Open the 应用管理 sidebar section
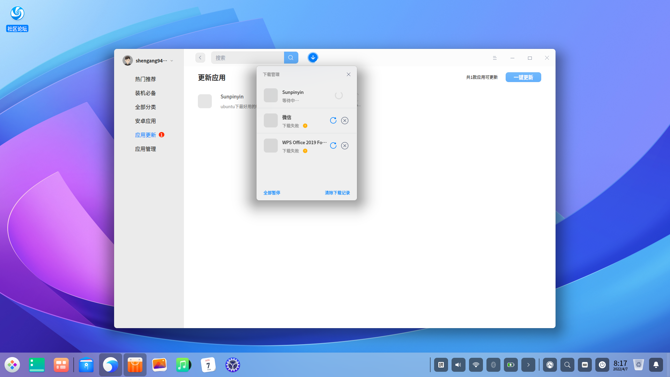The width and height of the screenshot is (670, 377). (x=145, y=149)
